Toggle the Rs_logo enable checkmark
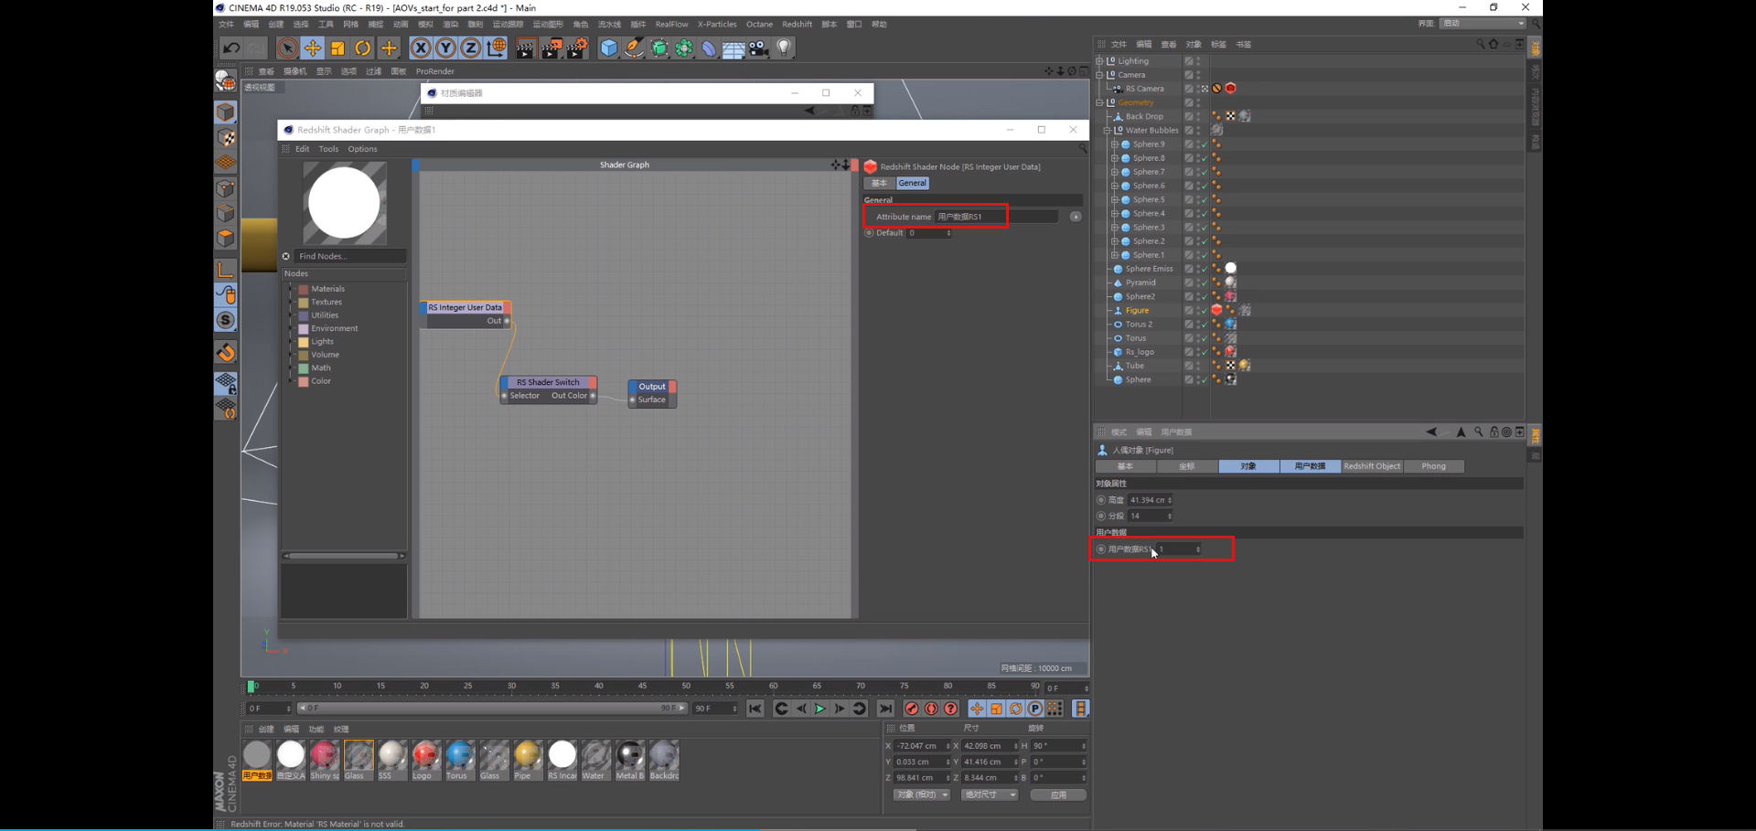The width and height of the screenshot is (1756, 831). (1204, 352)
